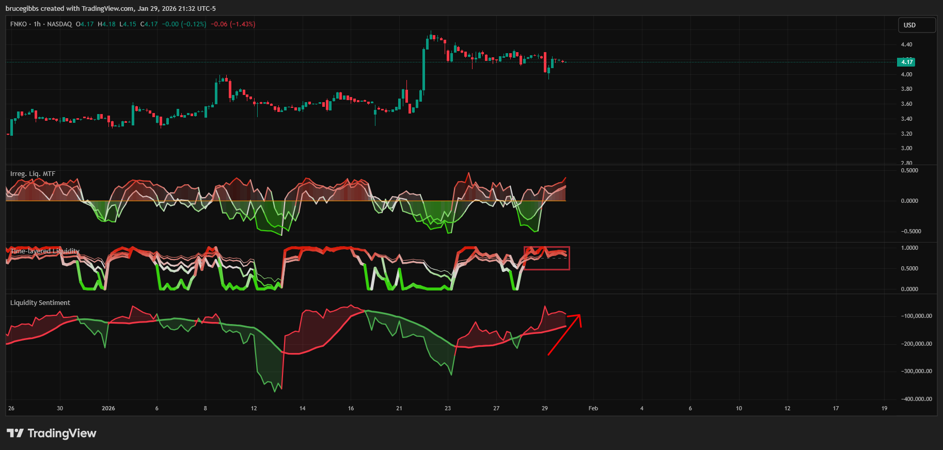
Task: Click the '2026' year label on time axis
Action: pos(108,408)
